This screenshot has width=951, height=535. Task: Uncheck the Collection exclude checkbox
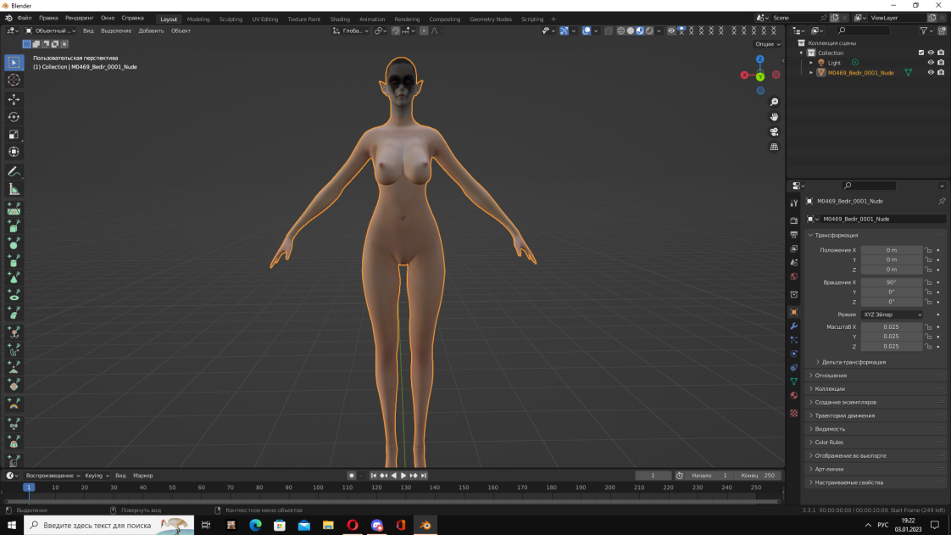[921, 53]
